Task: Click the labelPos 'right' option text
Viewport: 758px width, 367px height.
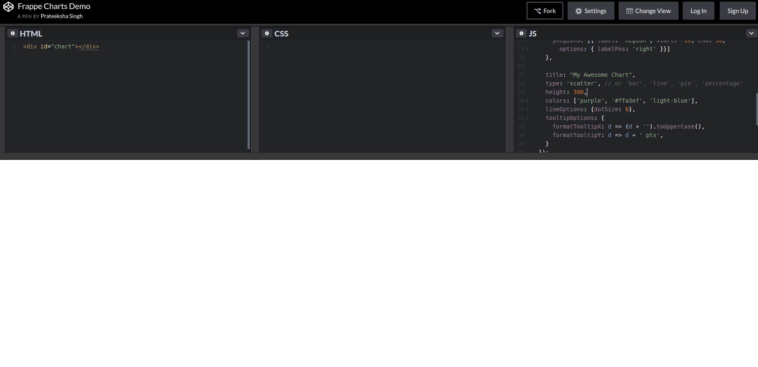Action: pyautogui.click(x=644, y=49)
